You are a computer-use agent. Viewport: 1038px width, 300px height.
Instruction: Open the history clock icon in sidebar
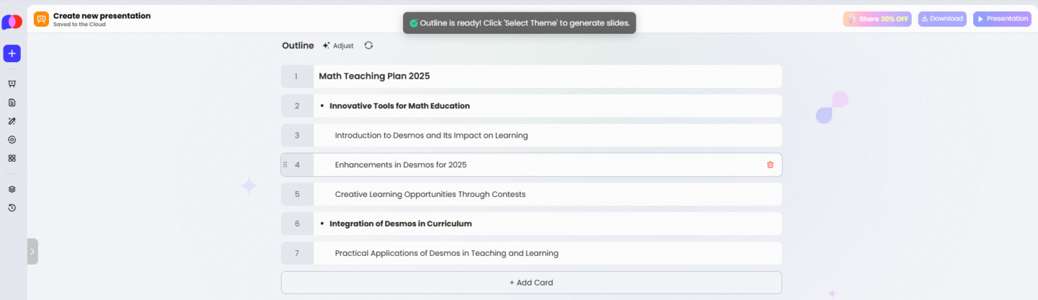[12, 208]
